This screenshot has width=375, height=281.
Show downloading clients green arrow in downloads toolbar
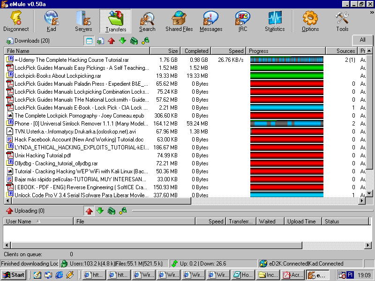[x=122, y=41]
